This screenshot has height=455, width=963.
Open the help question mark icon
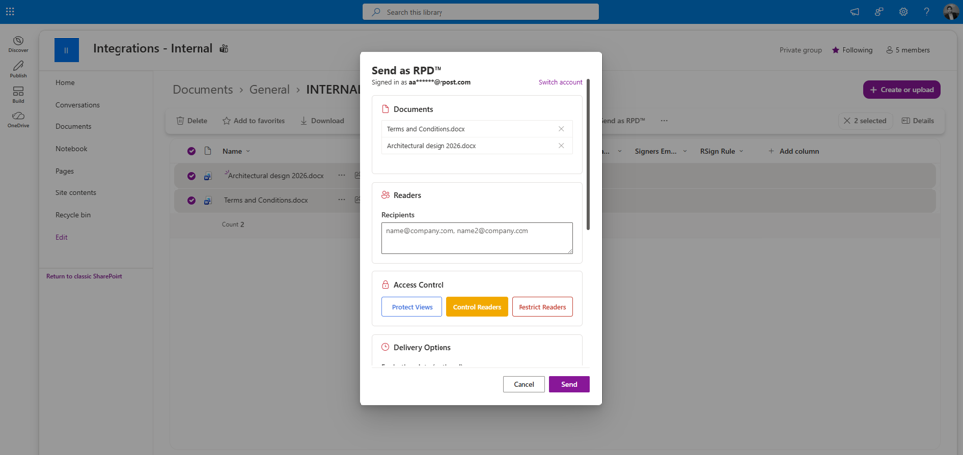click(926, 12)
